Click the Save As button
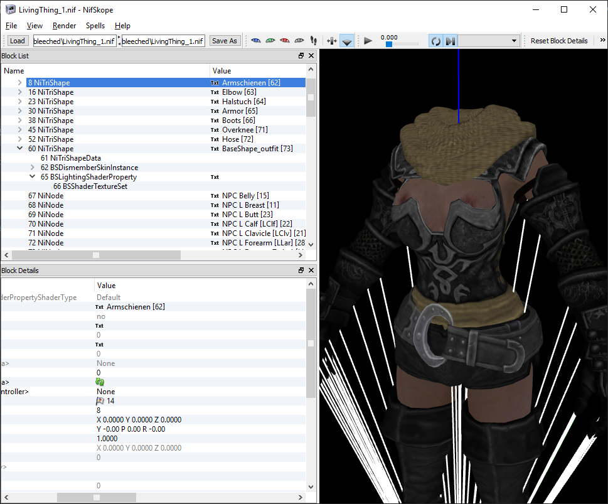Image resolution: width=608 pixels, height=504 pixels. 225,40
